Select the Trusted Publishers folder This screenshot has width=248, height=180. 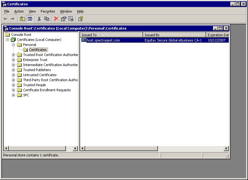coord(37,70)
